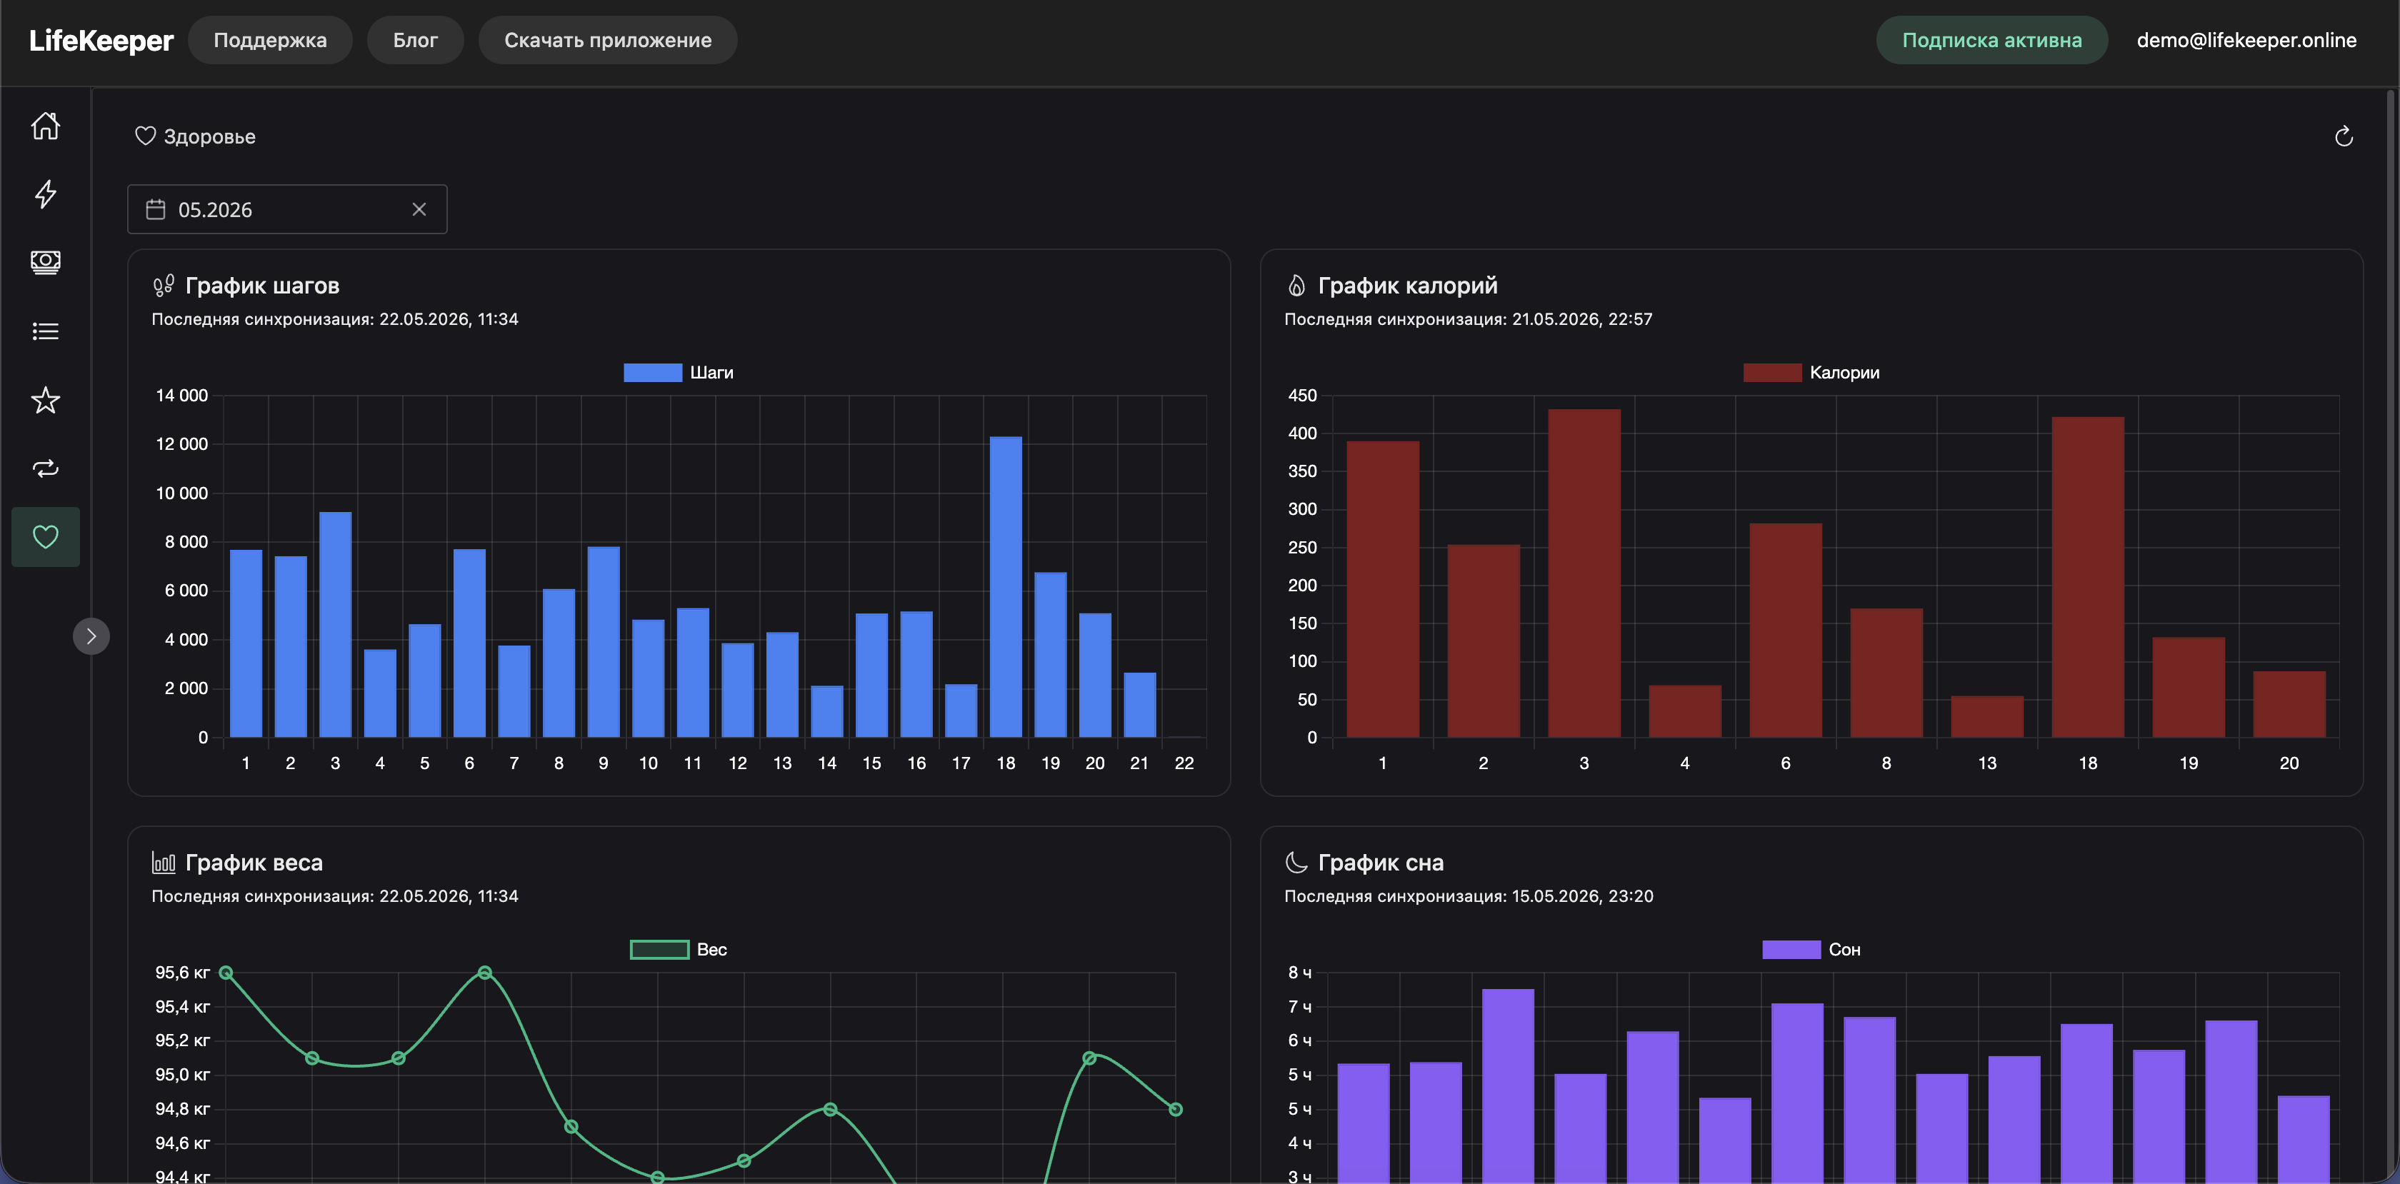2400x1184 pixels.
Task: Click the flame icon by График калорий
Action: [x=1296, y=285]
